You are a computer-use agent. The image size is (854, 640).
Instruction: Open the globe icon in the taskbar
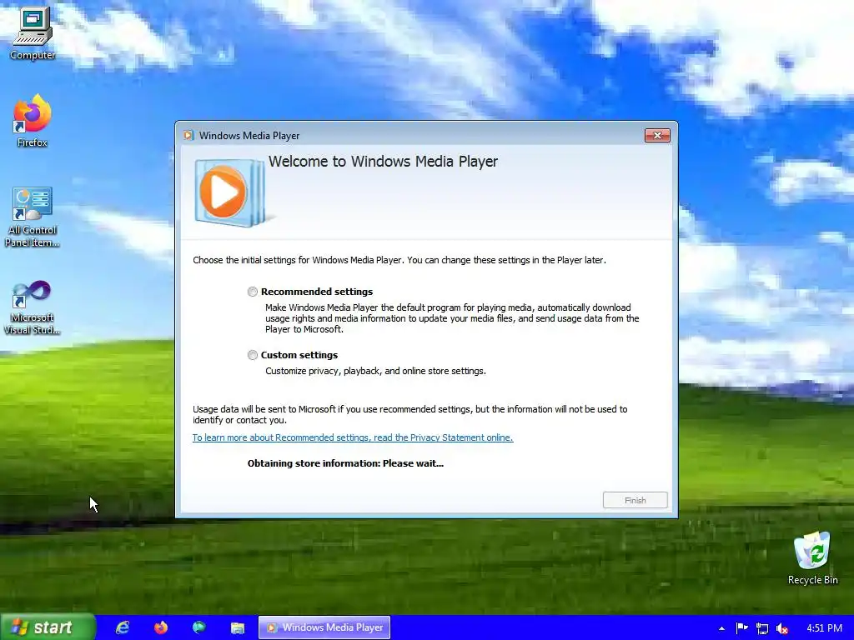198,627
